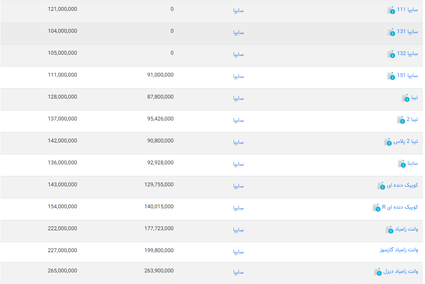
Task: Select the price 263,900,000
Action: click(x=159, y=271)
